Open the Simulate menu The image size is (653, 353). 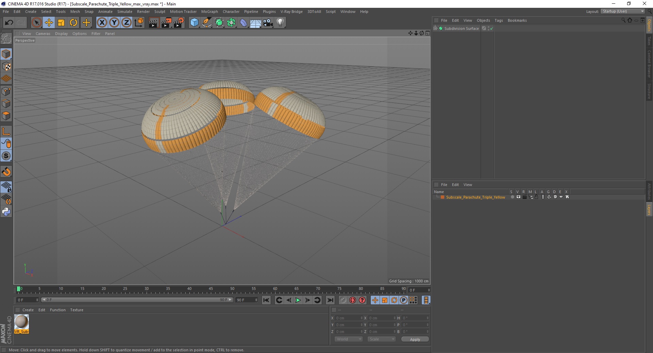(x=125, y=12)
